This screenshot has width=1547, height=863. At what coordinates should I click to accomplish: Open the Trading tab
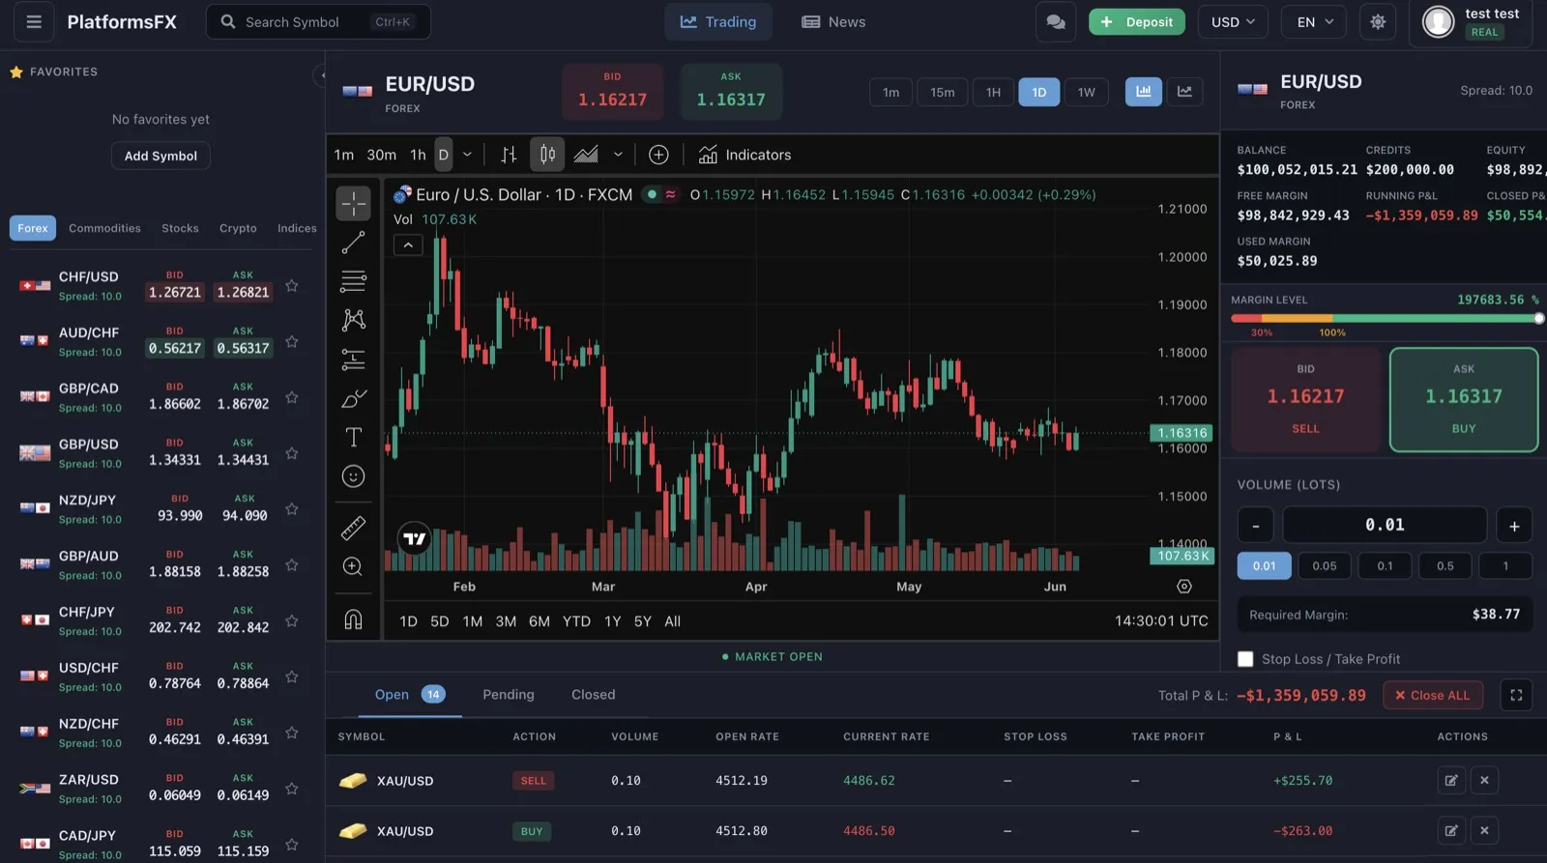[718, 21]
